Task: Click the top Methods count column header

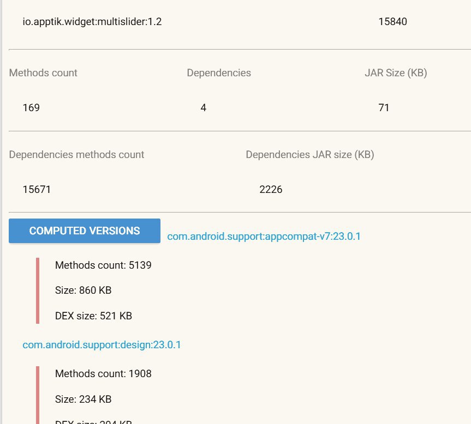Action: click(44, 73)
